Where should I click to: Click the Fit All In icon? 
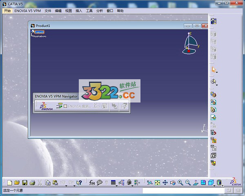158,183
